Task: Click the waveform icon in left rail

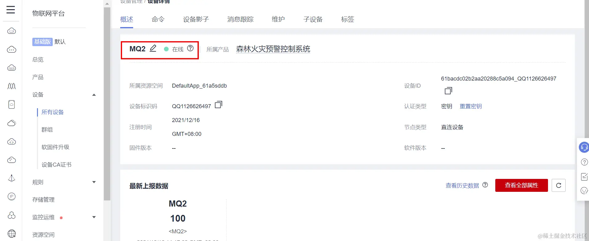Action: point(11,86)
